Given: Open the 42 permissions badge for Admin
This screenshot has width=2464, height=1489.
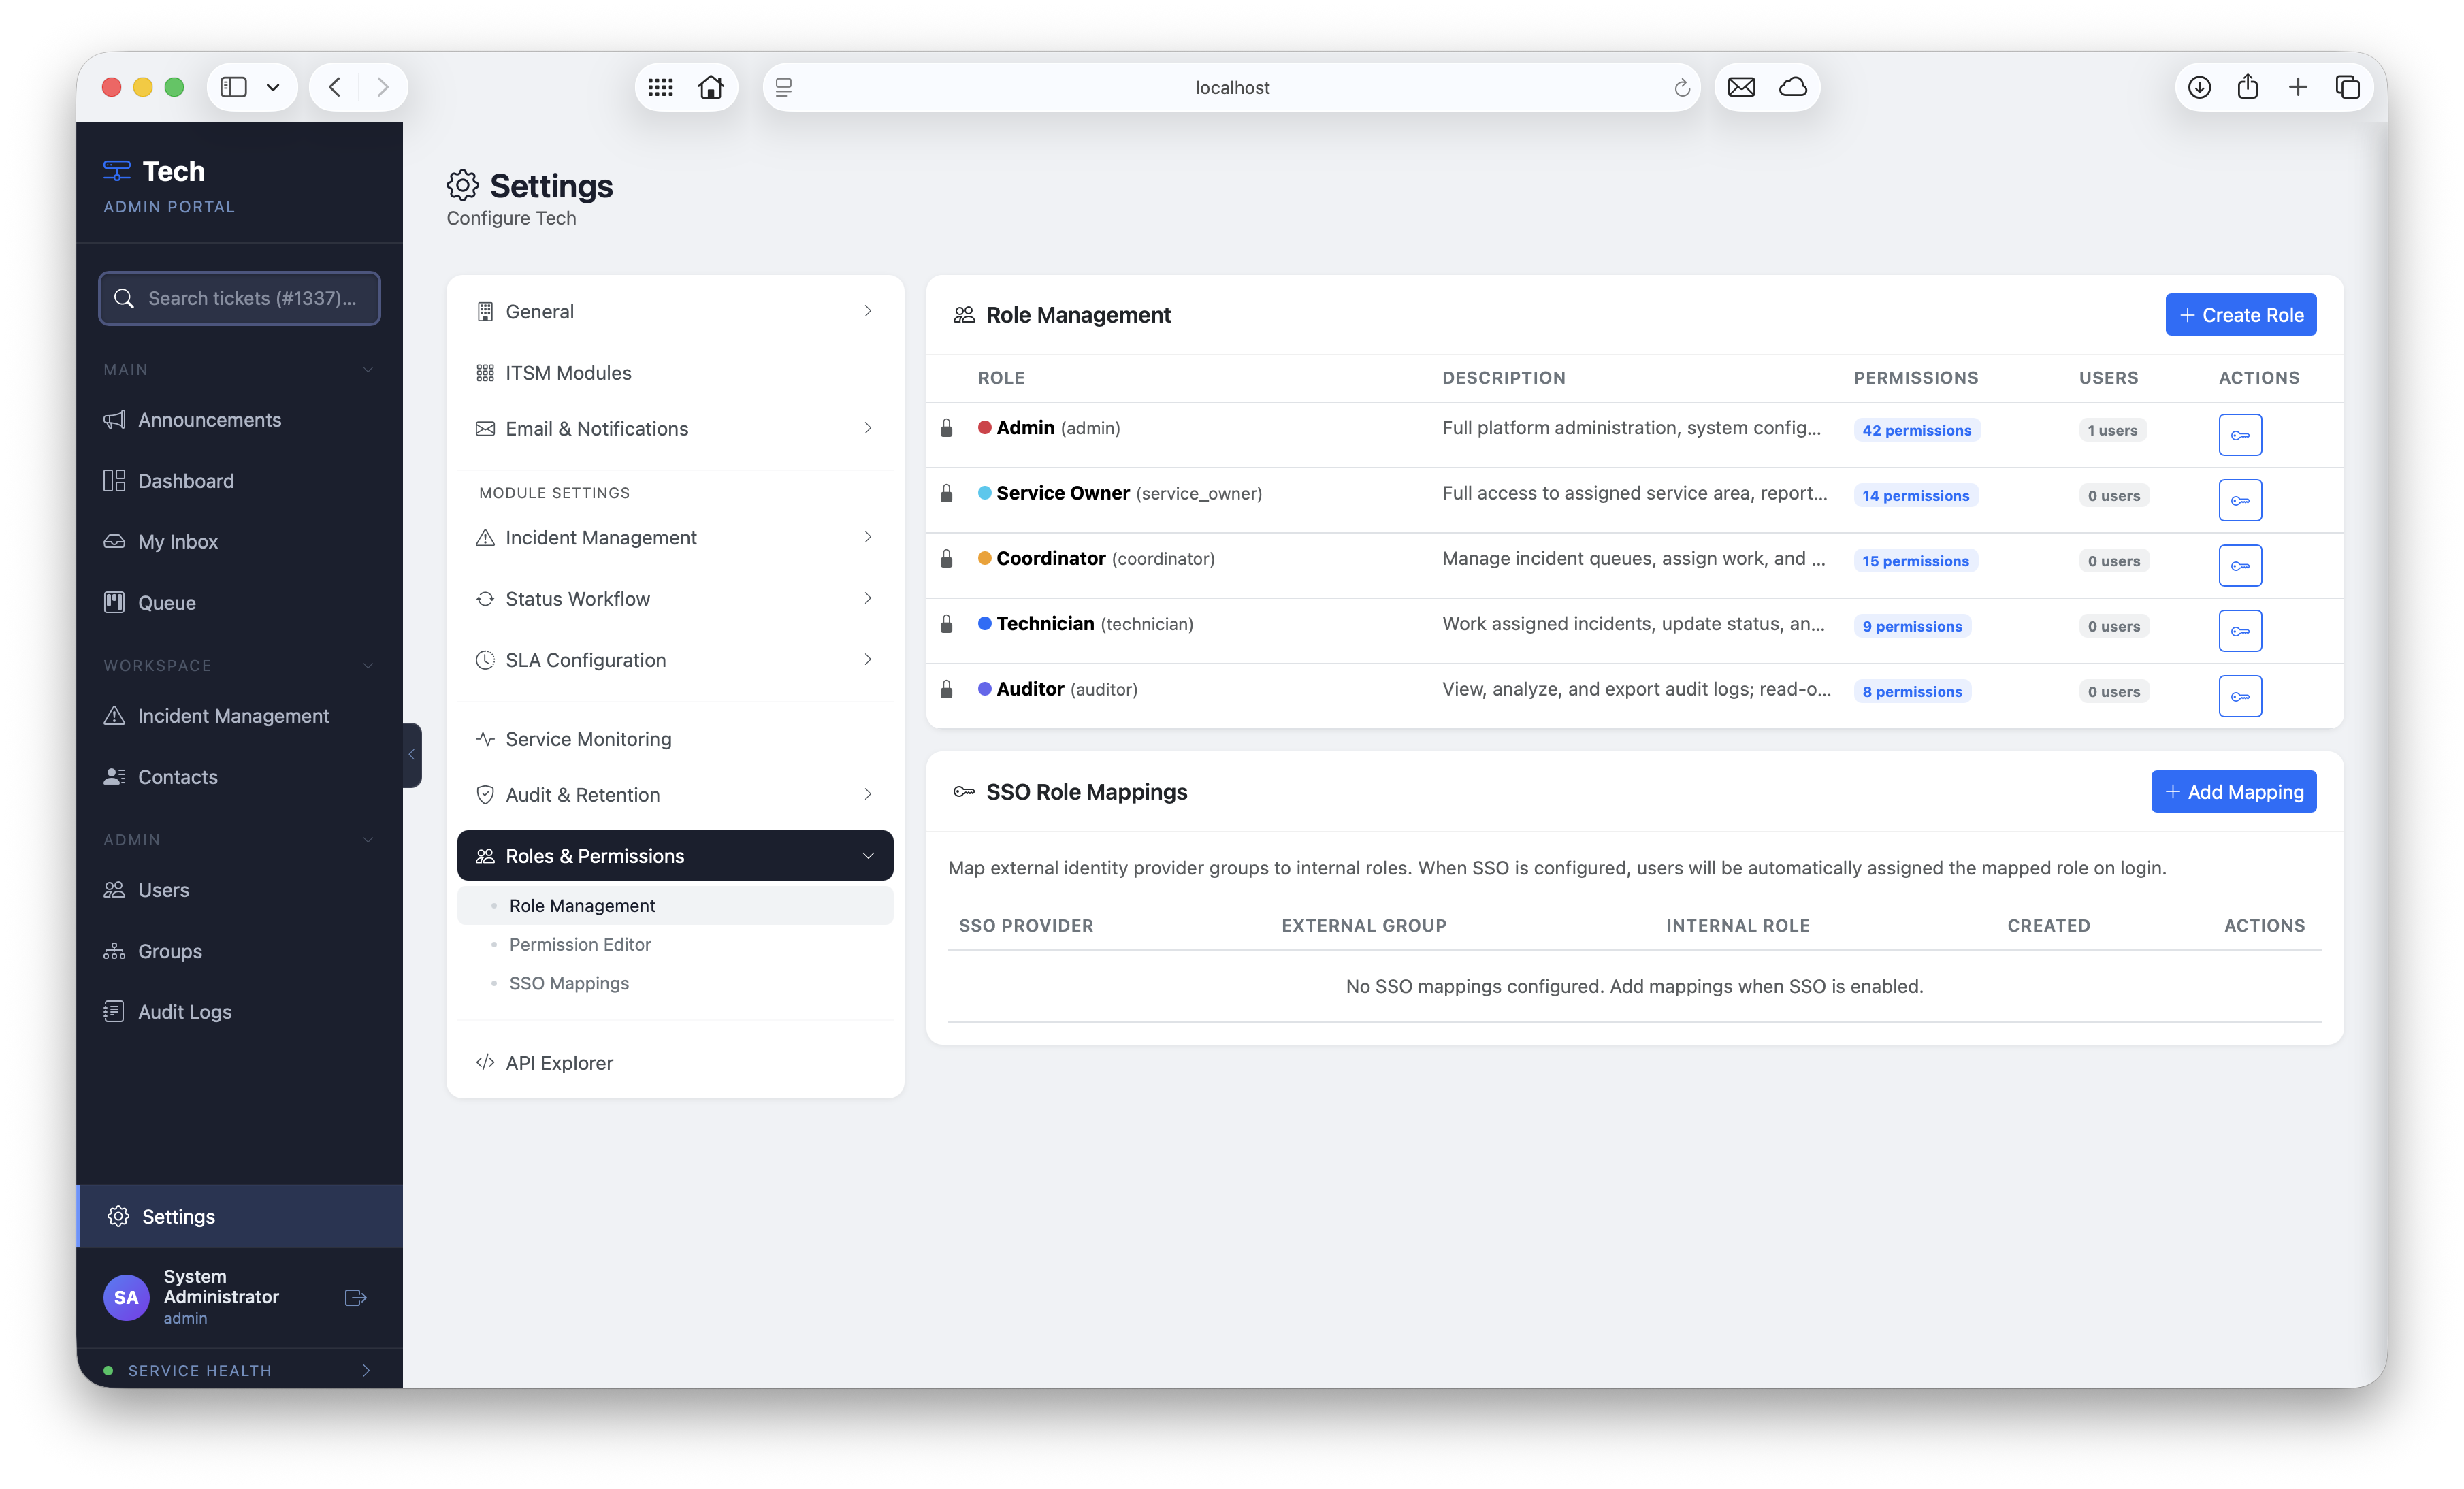Looking at the screenshot, I should tap(1916, 429).
